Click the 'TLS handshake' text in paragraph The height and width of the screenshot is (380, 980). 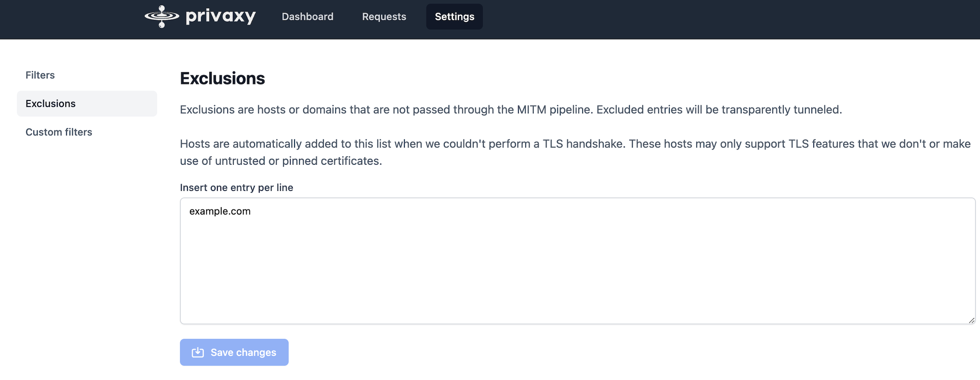583,144
